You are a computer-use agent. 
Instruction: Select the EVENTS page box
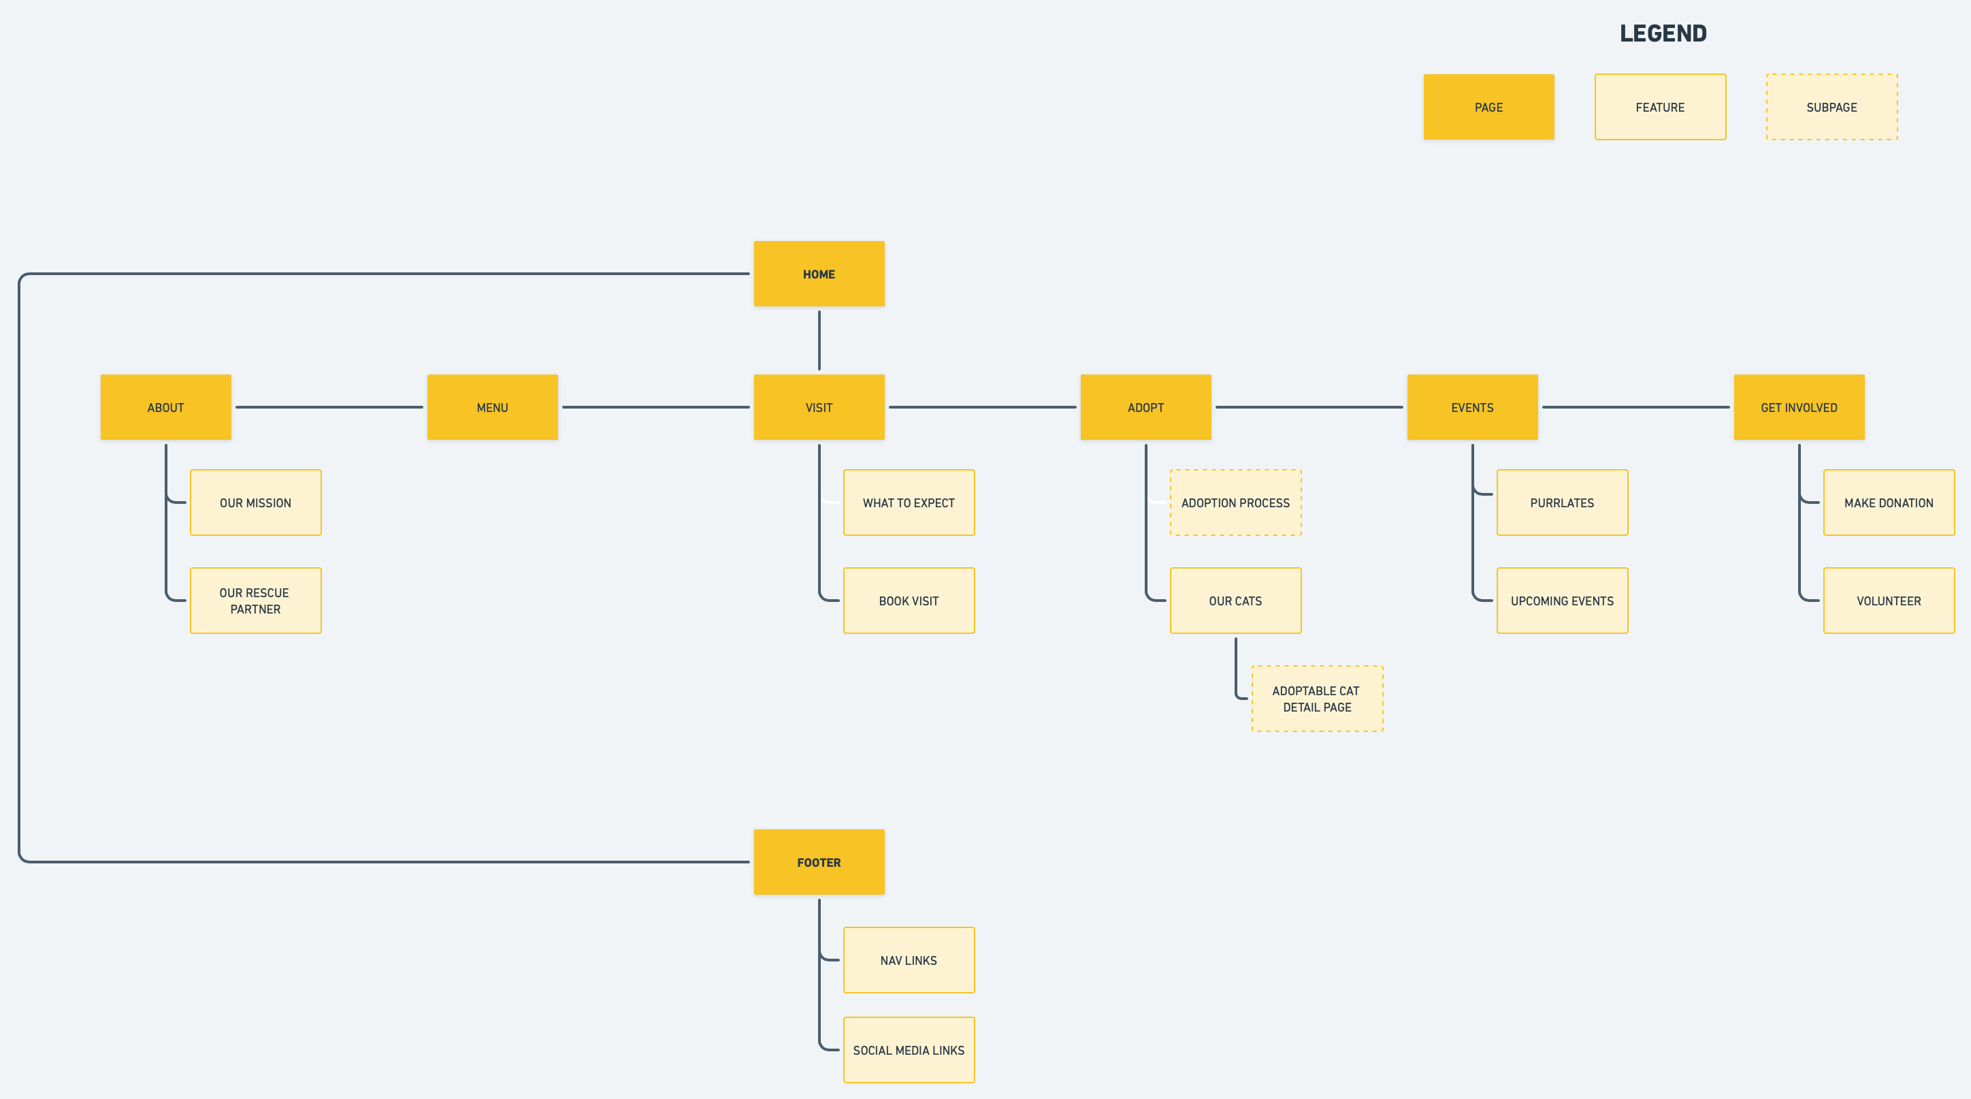coord(1472,407)
